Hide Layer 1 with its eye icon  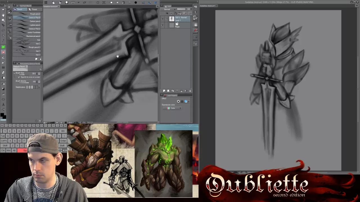coord(162,19)
